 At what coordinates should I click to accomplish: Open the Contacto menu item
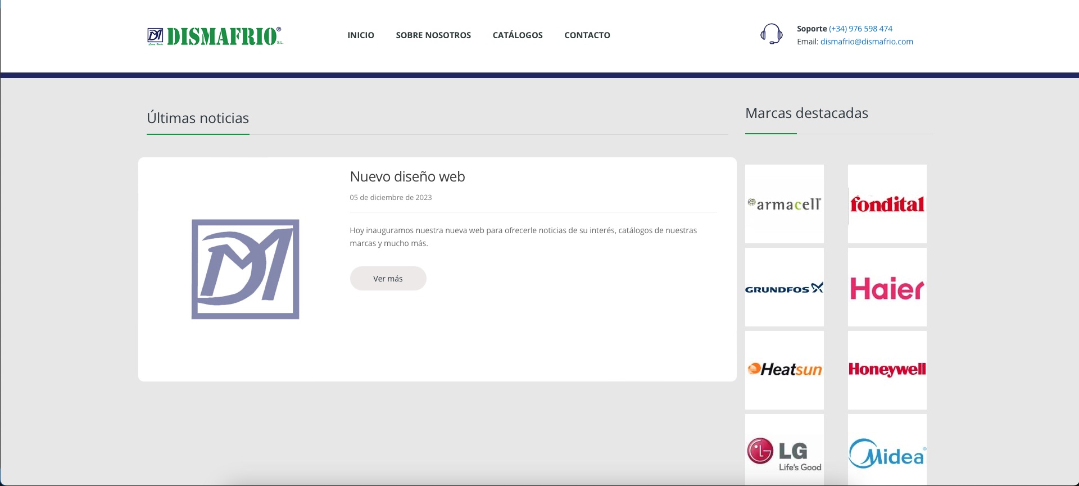[587, 35]
